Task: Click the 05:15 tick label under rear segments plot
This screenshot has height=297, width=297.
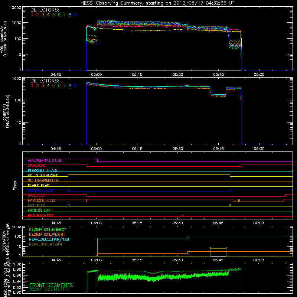Action: click(x=137, y=149)
